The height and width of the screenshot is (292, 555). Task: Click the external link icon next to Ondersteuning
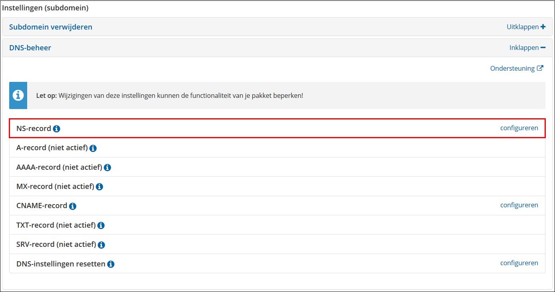(x=540, y=68)
